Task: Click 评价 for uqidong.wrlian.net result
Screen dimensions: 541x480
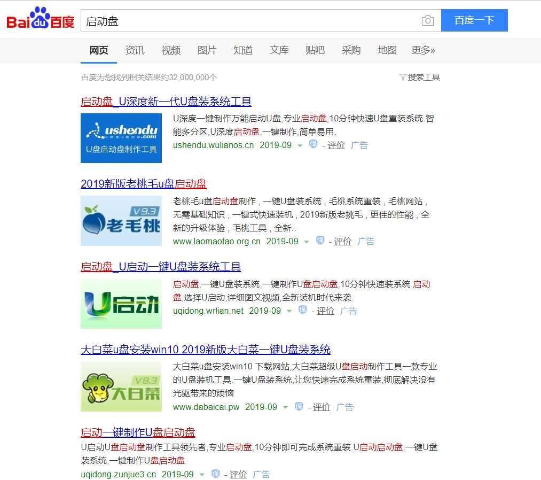Action: click(x=325, y=311)
